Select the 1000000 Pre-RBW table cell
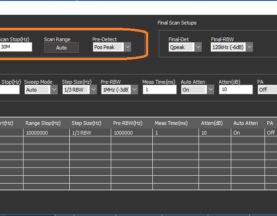The width and height of the screenshot is (277, 216). click(132, 132)
